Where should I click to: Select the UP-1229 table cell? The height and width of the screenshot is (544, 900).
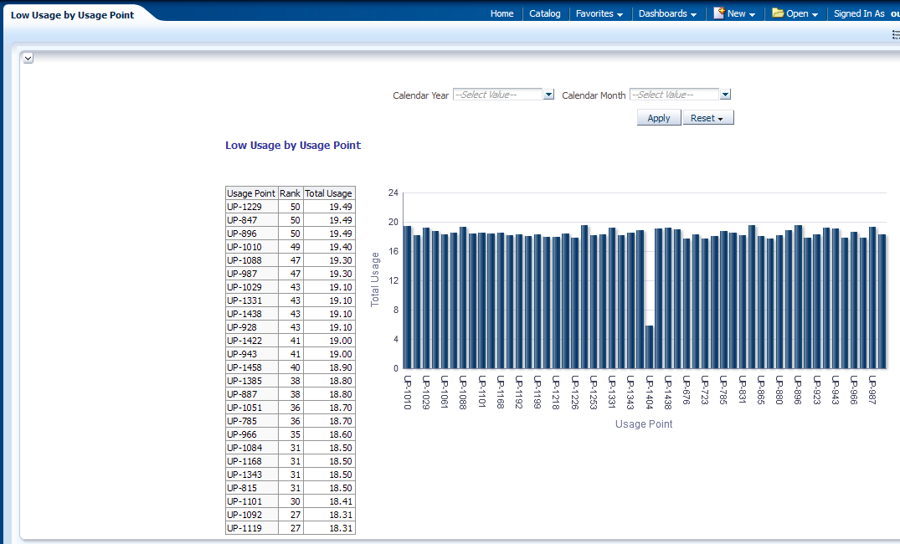[251, 207]
